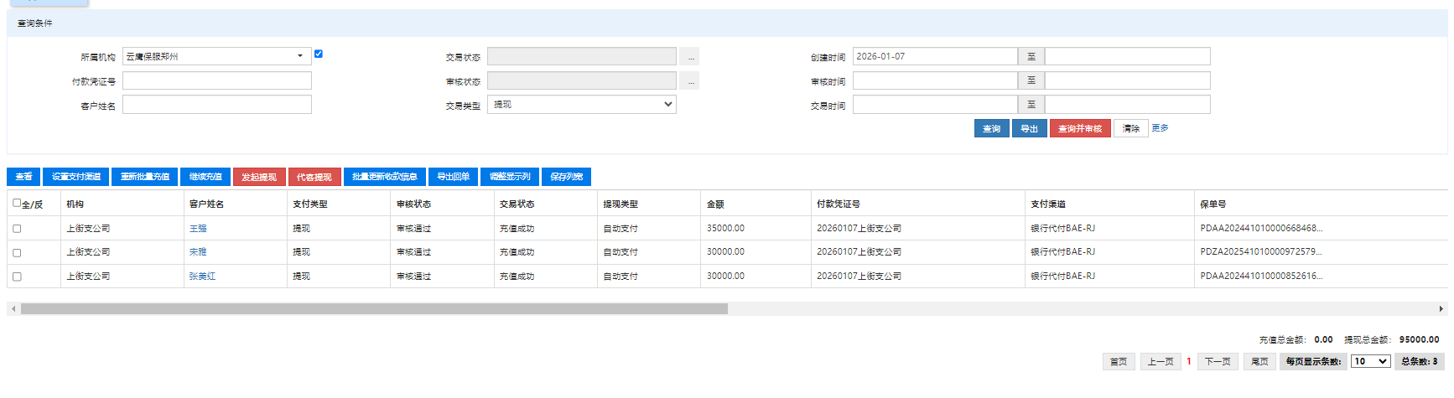The width and height of the screenshot is (1454, 398).
Task: Go to 上一页 previous page
Action: [1161, 361]
